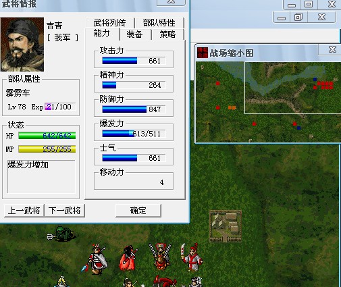Click the orange unit markers on minimap
Screen dimensions: 341x287
click(232, 108)
